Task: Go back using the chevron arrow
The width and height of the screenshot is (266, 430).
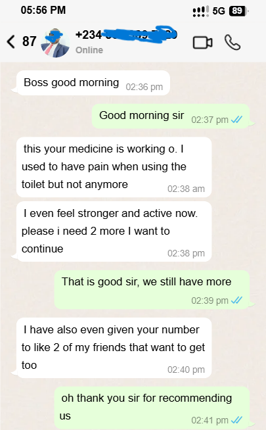Action: click(11, 42)
